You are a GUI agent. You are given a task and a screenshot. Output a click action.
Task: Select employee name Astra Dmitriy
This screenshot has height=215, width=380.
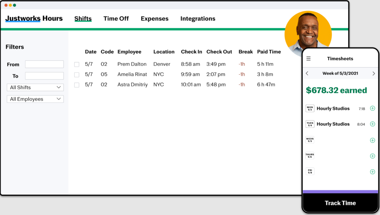pyautogui.click(x=132, y=85)
